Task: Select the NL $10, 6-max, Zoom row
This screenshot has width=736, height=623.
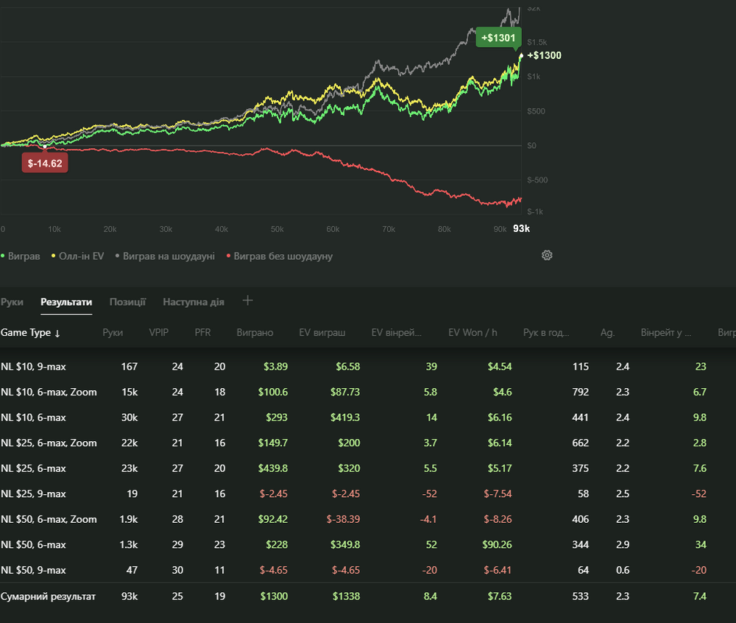Action: 49,392
